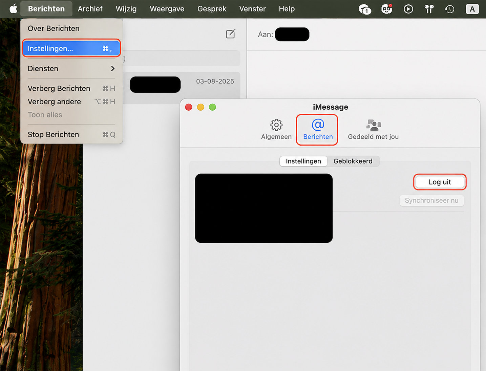Click the face icon with red badge
This screenshot has height=371, width=486.
click(x=387, y=9)
